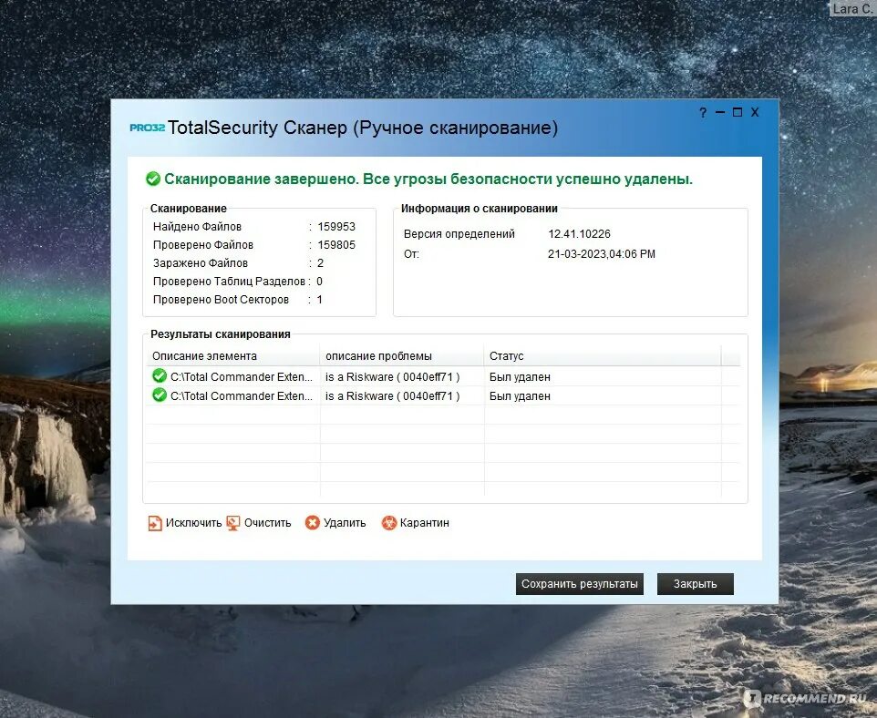Click second row 'is a Riskware ( 0040eff71 )'
The image size is (877, 718).
coord(393,396)
